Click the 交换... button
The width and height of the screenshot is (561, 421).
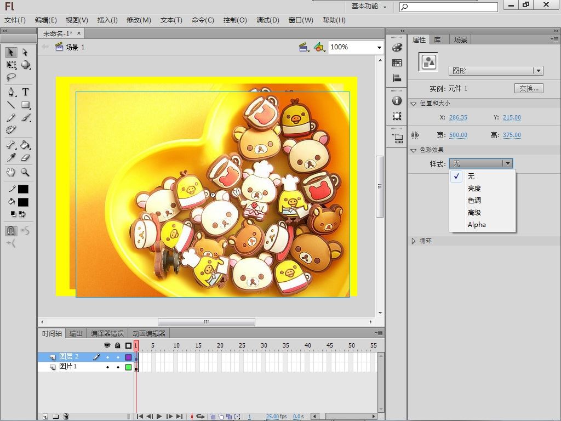(529, 88)
